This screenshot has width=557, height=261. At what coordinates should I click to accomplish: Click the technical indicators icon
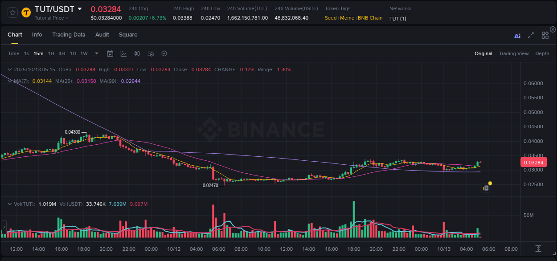(137, 53)
